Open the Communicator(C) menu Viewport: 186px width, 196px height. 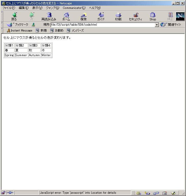tap(74, 8)
